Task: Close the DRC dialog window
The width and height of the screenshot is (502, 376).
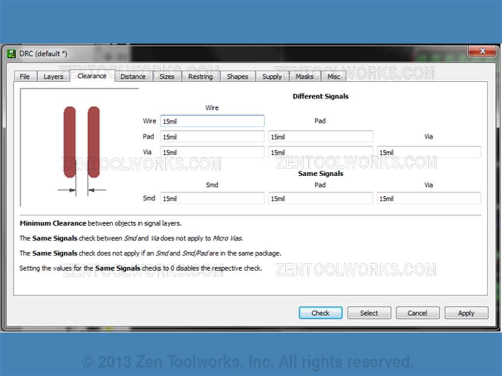Action: tap(483, 51)
